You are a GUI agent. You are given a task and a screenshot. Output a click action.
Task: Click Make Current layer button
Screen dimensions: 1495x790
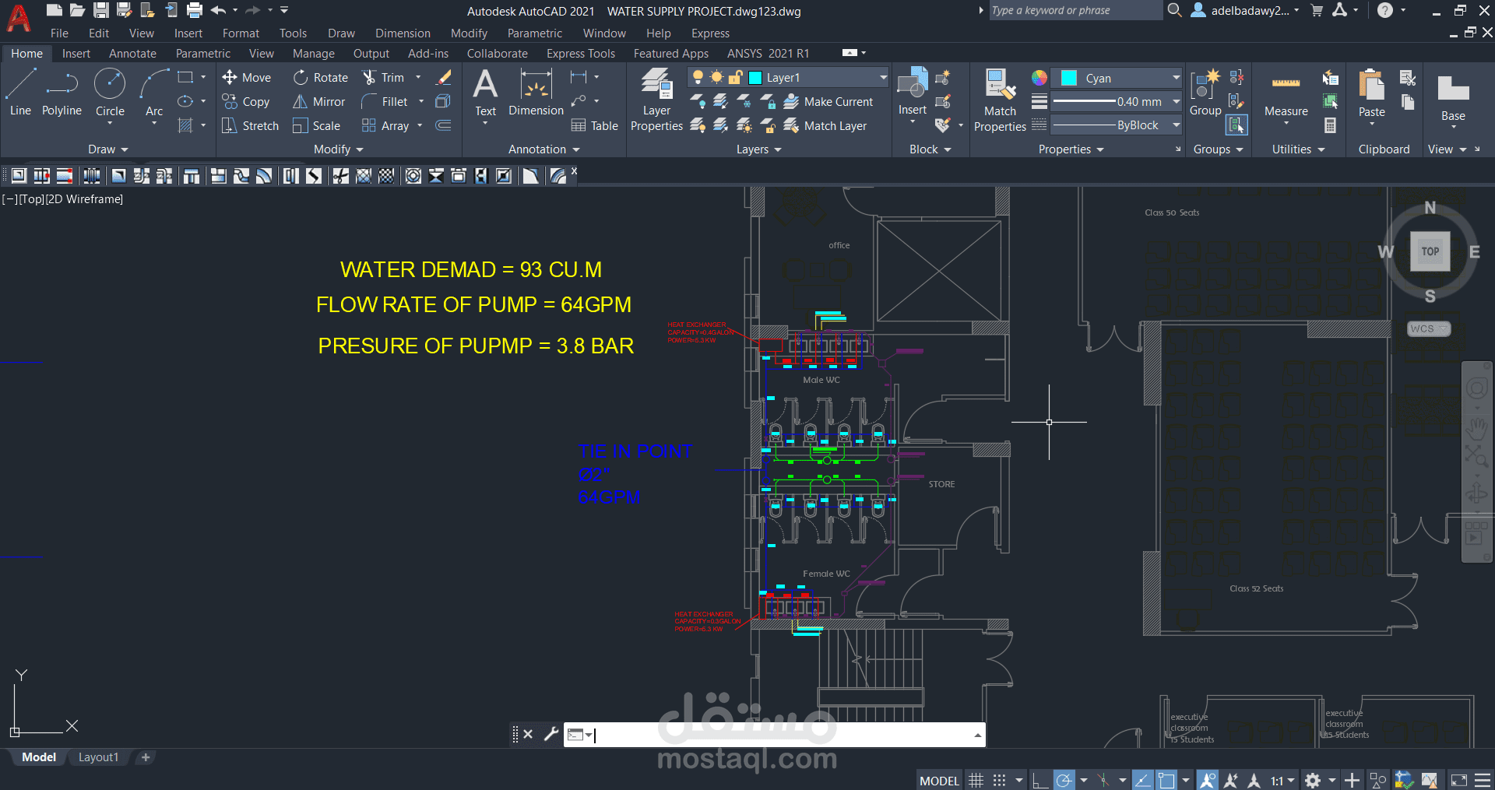tap(828, 101)
